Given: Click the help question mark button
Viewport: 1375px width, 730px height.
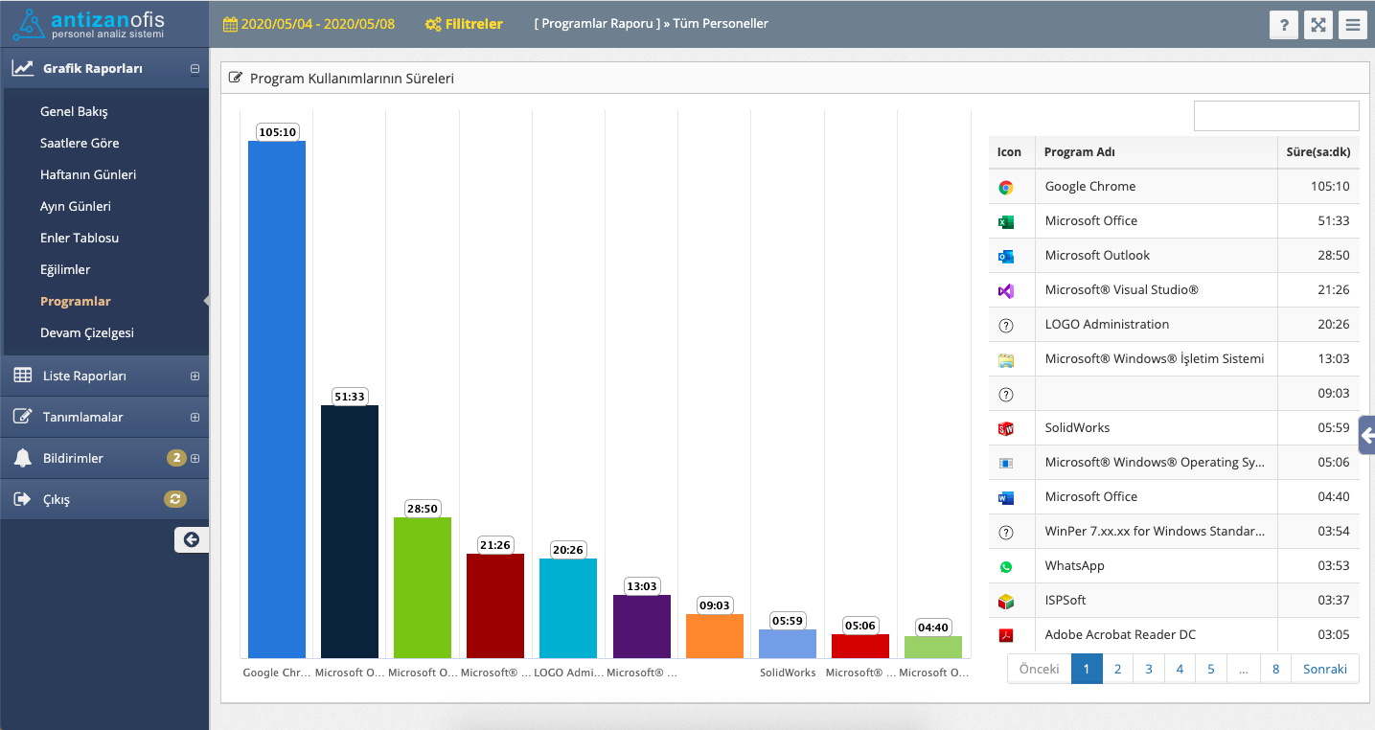Looking at the screenshot, I should point(1284,25).
